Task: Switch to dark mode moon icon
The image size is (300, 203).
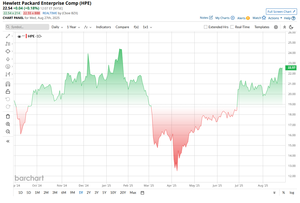Action: (291, 27)
